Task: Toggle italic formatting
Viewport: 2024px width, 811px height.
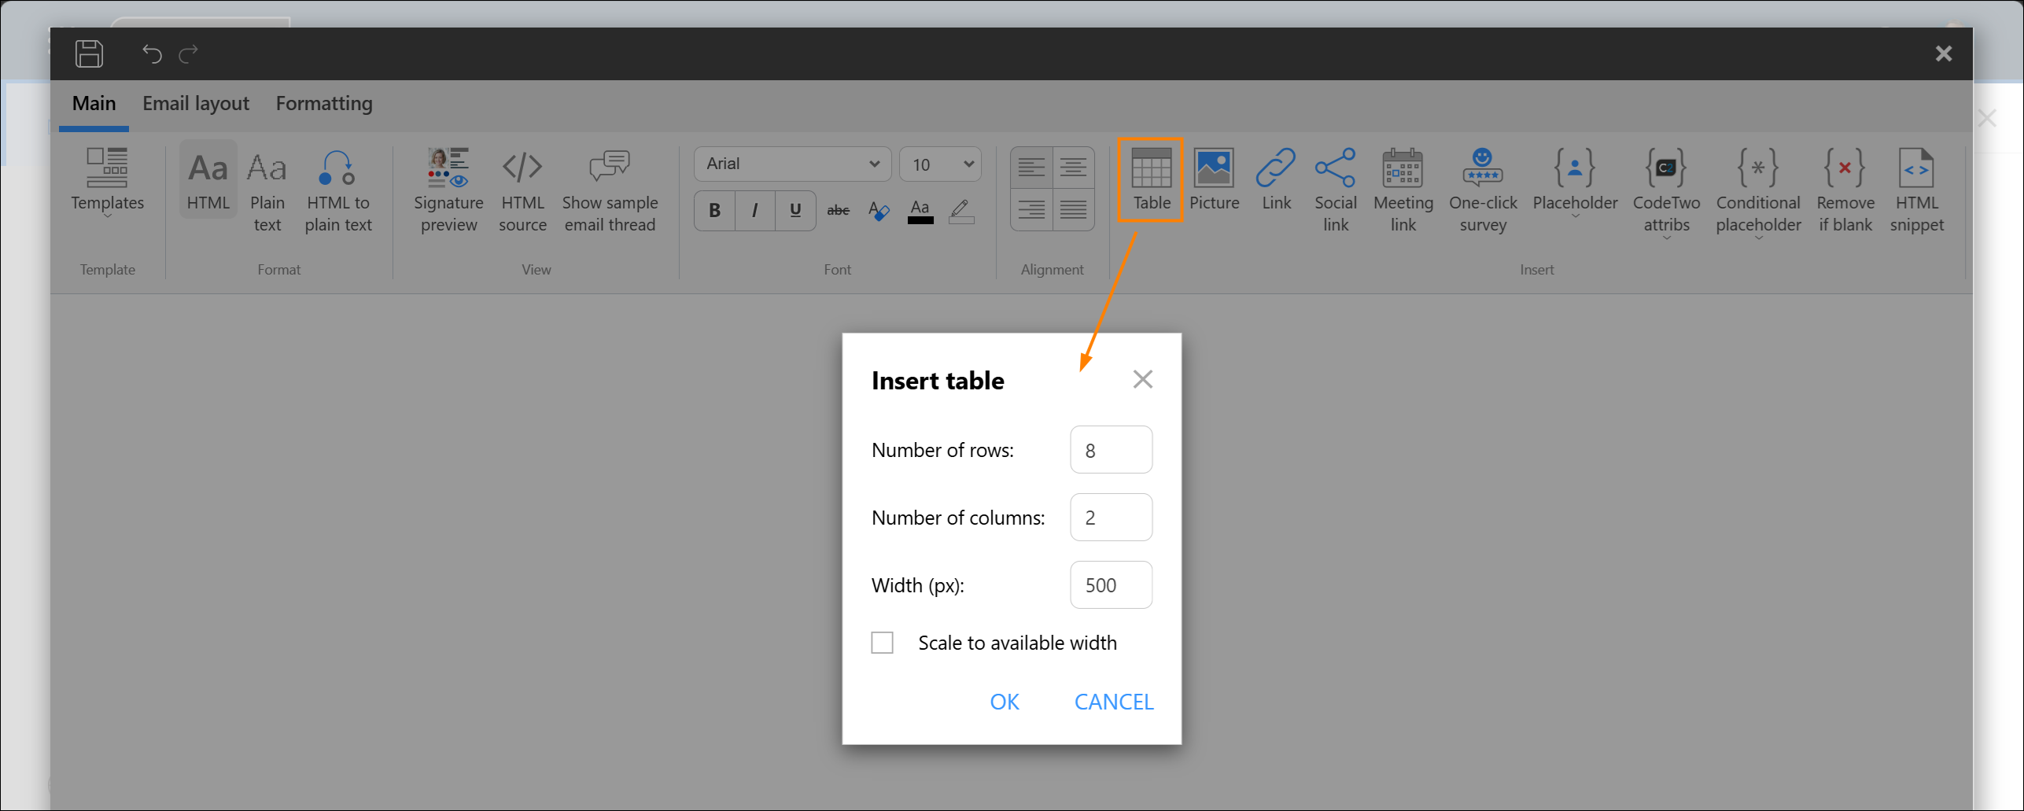Action: coord(755,210)
